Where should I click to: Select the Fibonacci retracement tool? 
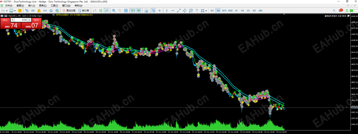click(x=191, y=10)
